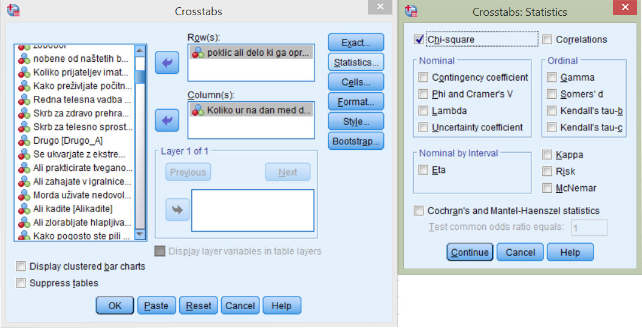Click the Crosstabs dialog title bar icon

point(13,10)
